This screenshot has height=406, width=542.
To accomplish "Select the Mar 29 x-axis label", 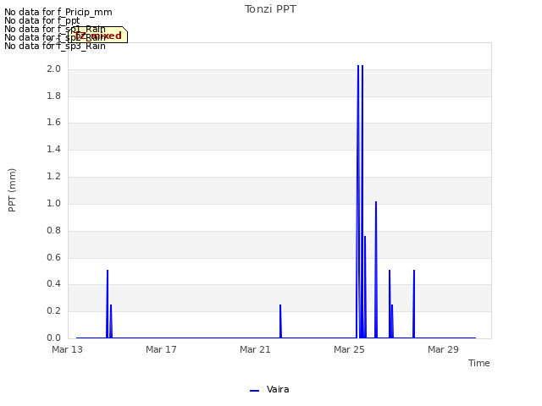I will tap(443, 349).
